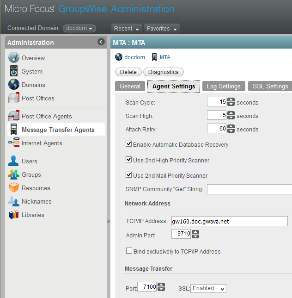Click the Resources orange cube icon
The width and height of the screenshot is (292, 298).
click(14, 187)
